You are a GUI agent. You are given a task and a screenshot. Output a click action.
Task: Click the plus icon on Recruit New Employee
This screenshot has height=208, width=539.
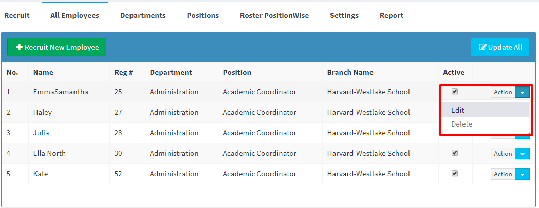click(x=19, y=47)
